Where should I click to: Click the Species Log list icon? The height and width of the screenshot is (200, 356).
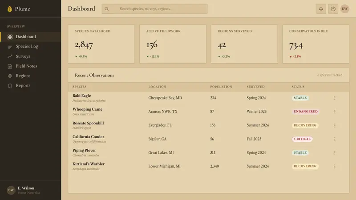click(x=10, y=47)
